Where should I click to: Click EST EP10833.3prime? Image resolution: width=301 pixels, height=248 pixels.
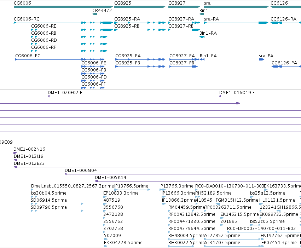pos(105,197)
